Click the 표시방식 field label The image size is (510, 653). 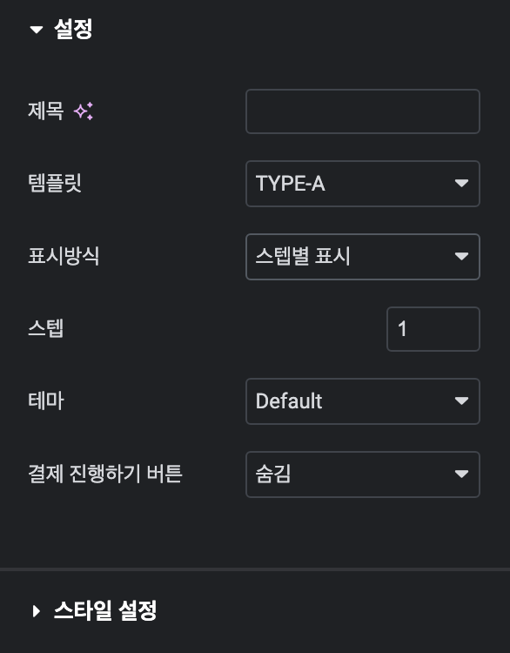coord(64,256)
